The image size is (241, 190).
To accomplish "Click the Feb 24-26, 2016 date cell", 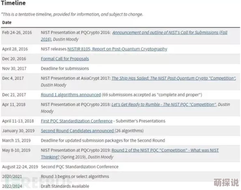I will point(17,32).
